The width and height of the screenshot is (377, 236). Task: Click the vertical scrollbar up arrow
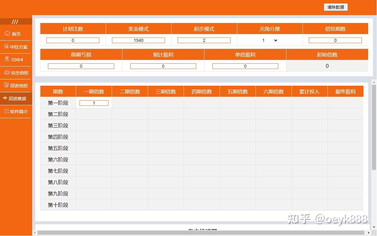tap(374, 82)
